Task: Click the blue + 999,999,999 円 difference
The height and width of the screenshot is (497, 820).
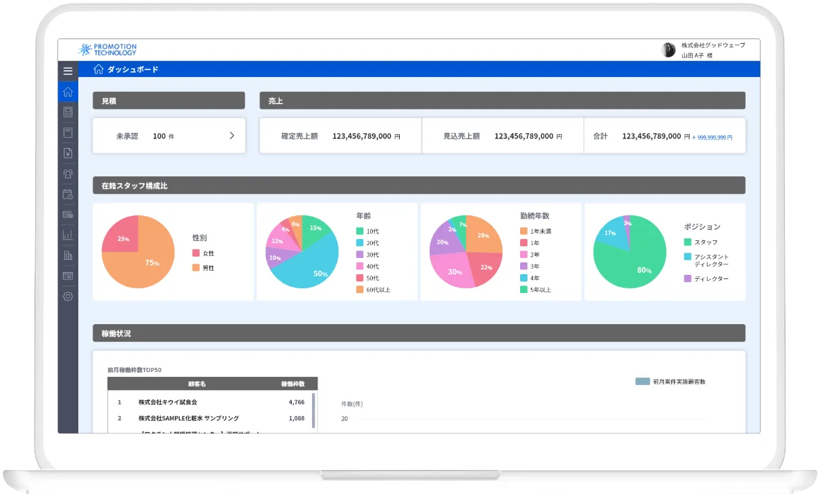Action: coord(712,137)
